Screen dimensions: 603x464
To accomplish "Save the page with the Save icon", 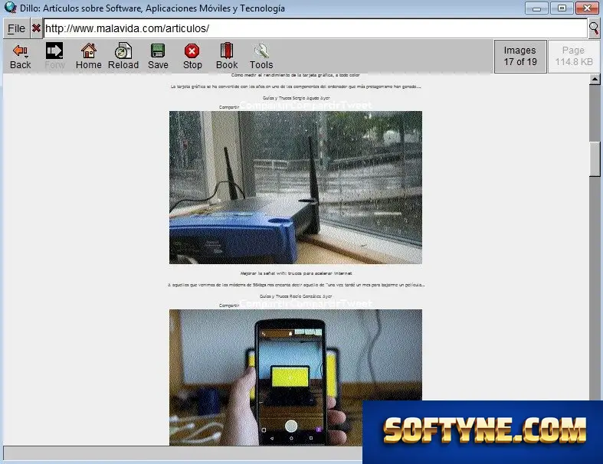I will click(158, 56).
